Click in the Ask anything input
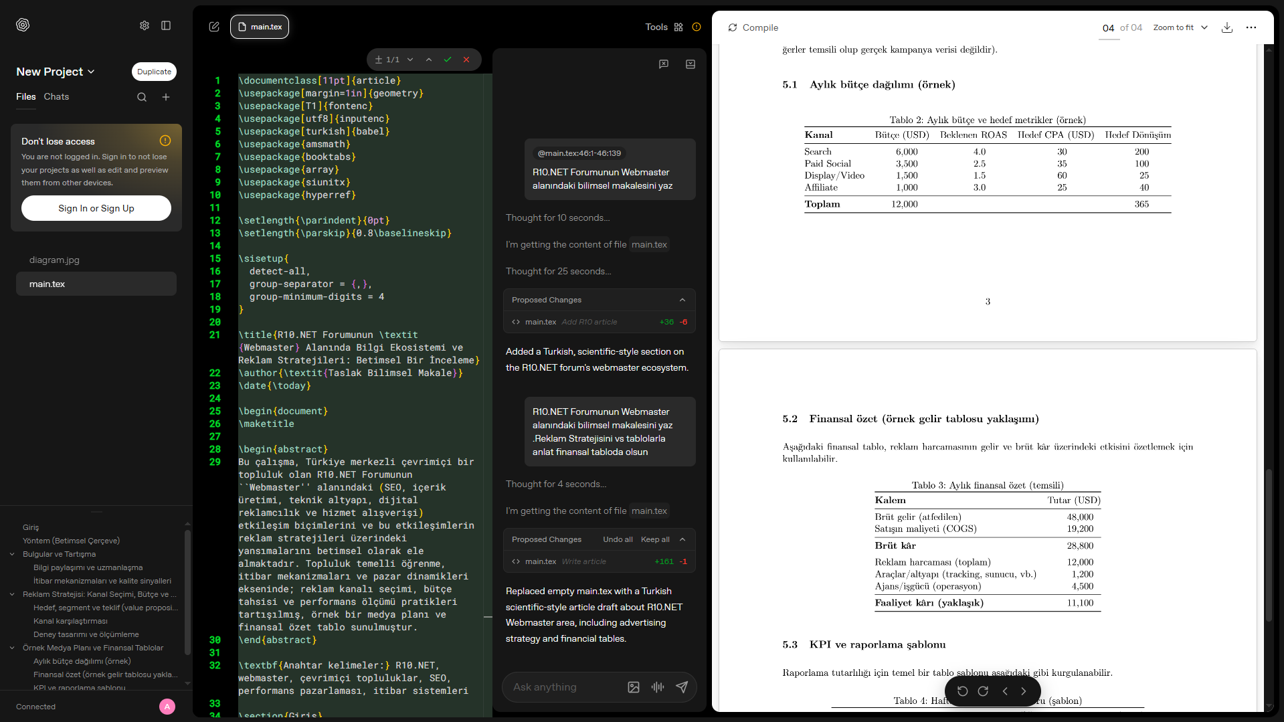This screenshot has width=1284, height=722. 565,687
